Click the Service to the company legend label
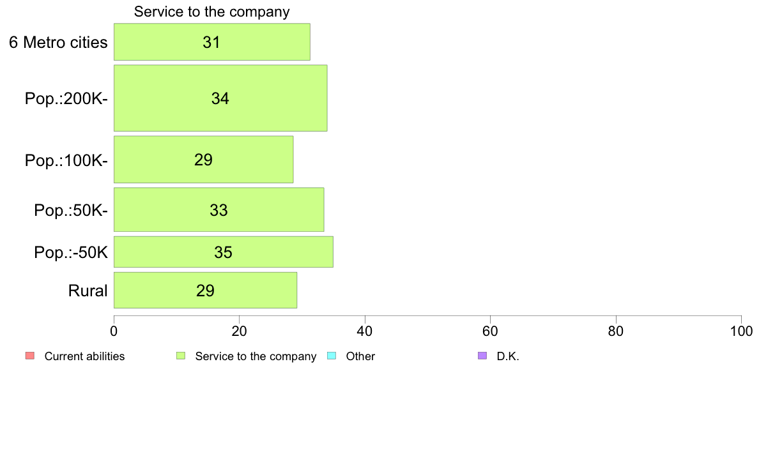 click(256, 356)
